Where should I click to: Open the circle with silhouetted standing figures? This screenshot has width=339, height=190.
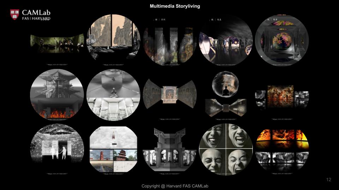pos(226,41)
